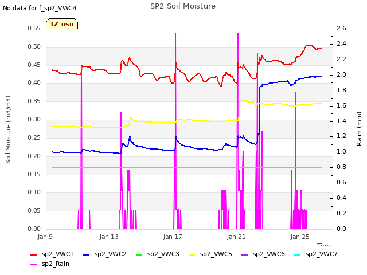Click the sp2_VWC5 legend entry

pyautogui.click(x=210, y=254)
